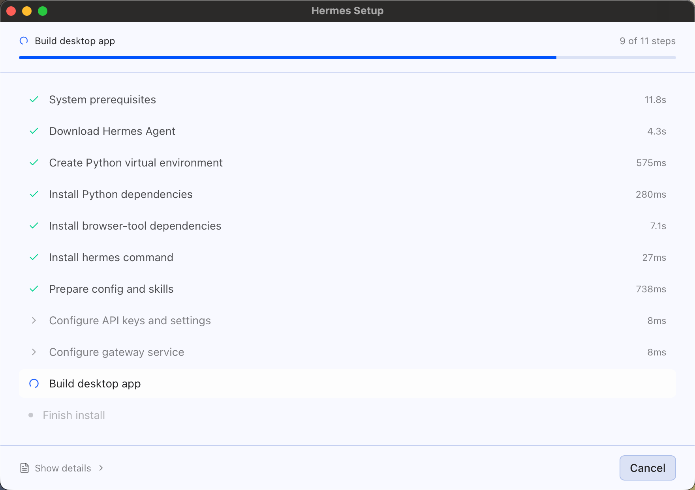This screenshot has height=490, width=695.
Task: Click the Finish install bullet dot
Action: click(31, 415)
